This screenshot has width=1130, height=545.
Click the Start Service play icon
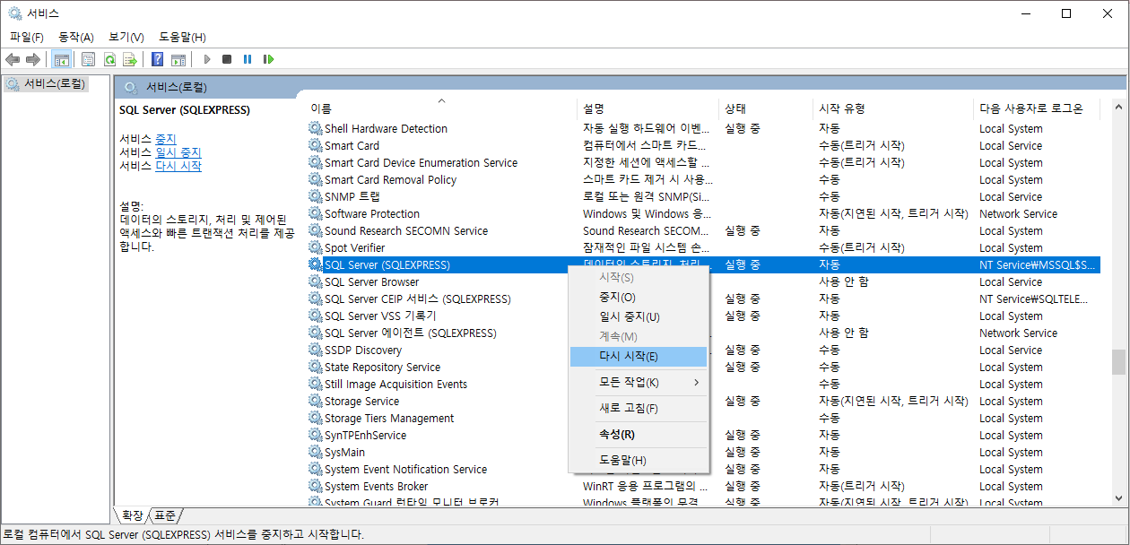tap(207, 59)
